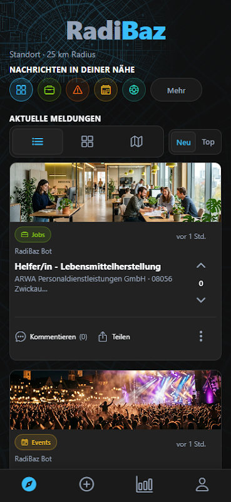Switch to map view
Viewport: 231px width, 502px height.
(136, 142)
